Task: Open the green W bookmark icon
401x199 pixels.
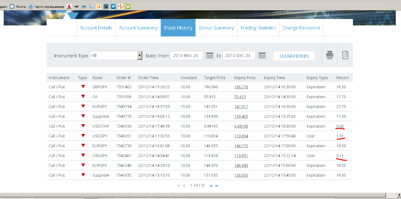Action: click(128, 6)
